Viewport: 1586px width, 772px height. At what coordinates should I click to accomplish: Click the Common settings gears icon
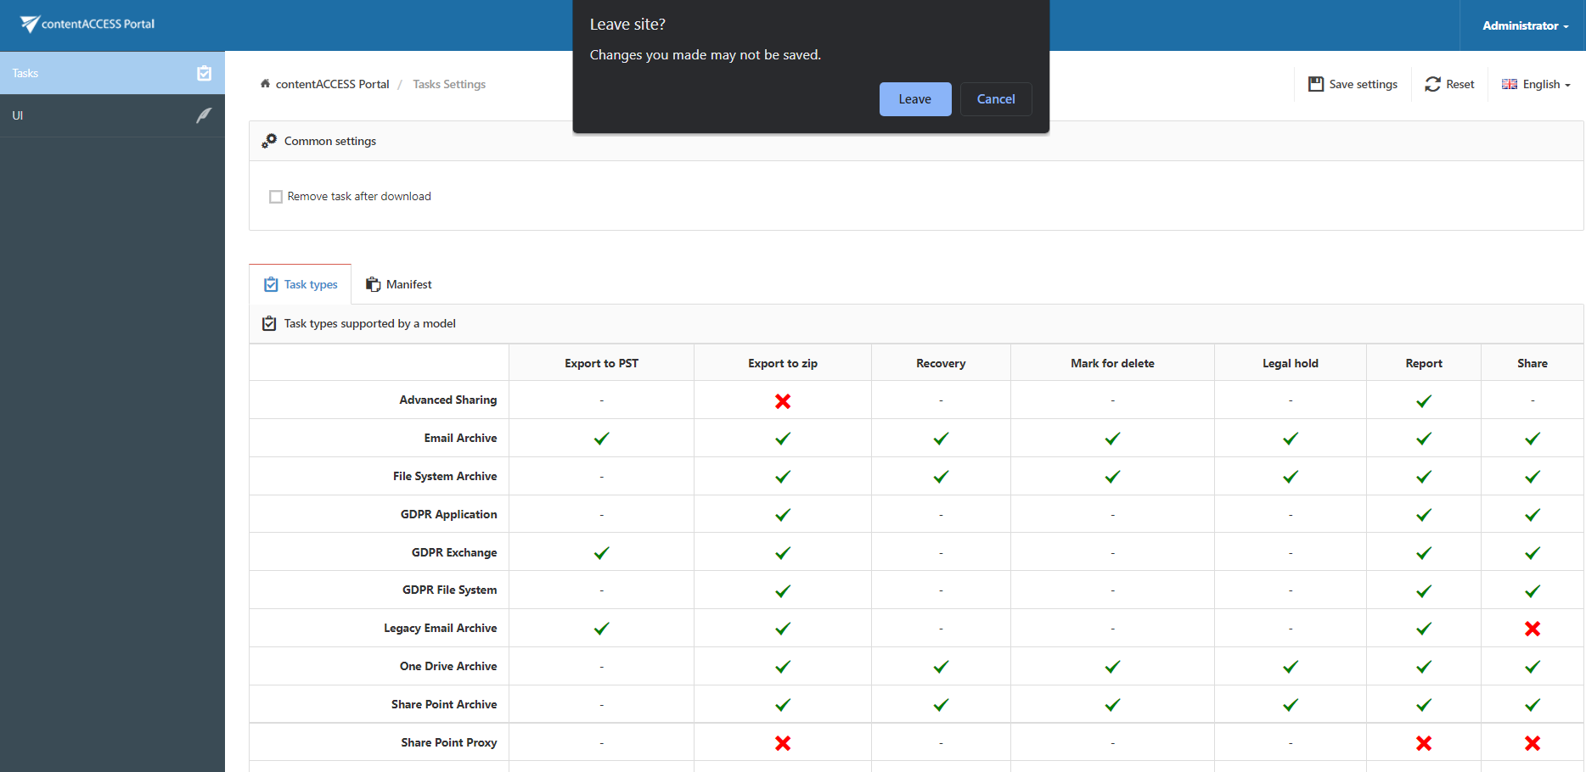269,141
